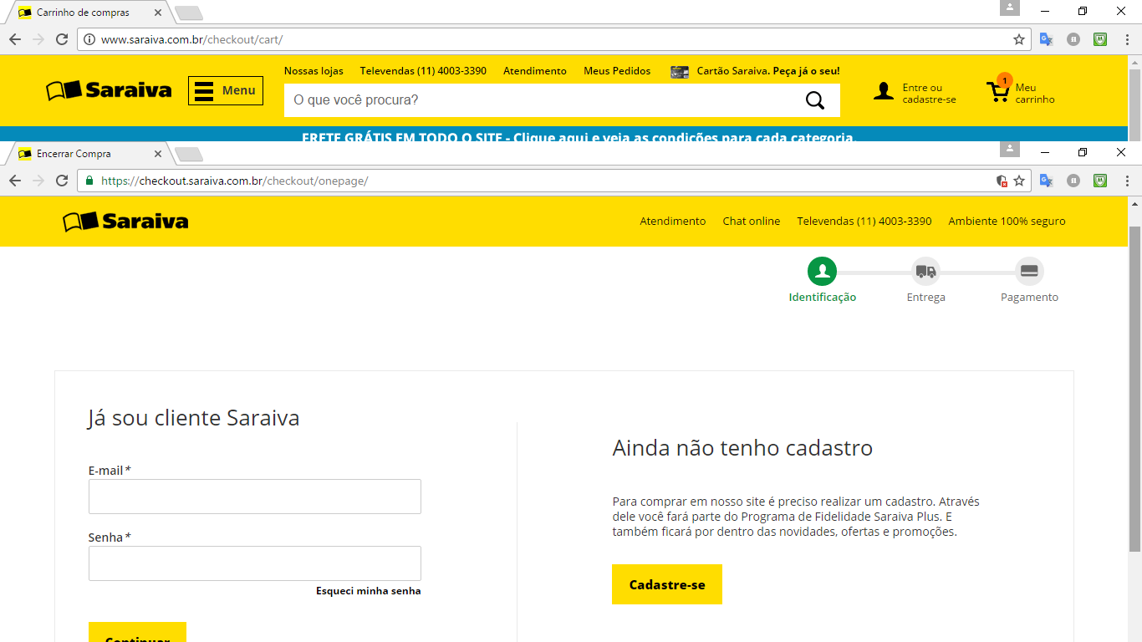The width and height of the screenshot is (1142, 642).
Task: Open new tab in checkout window
Action: [x=189, y=154]
